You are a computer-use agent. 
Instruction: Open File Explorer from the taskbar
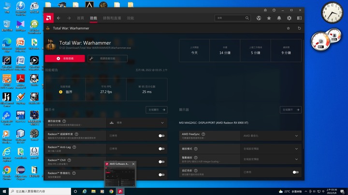[93, 191]
